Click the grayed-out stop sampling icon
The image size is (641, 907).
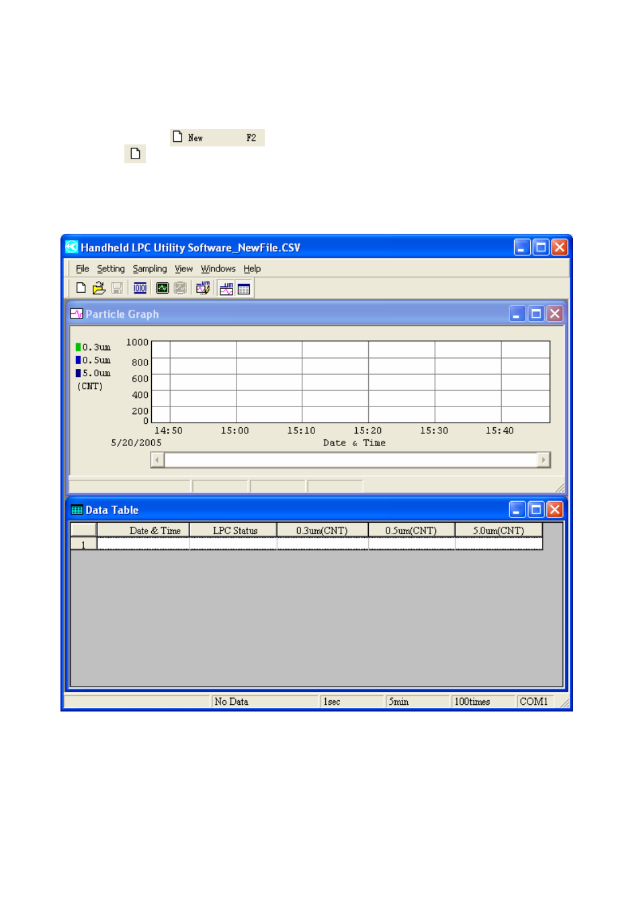click(180, 288)
